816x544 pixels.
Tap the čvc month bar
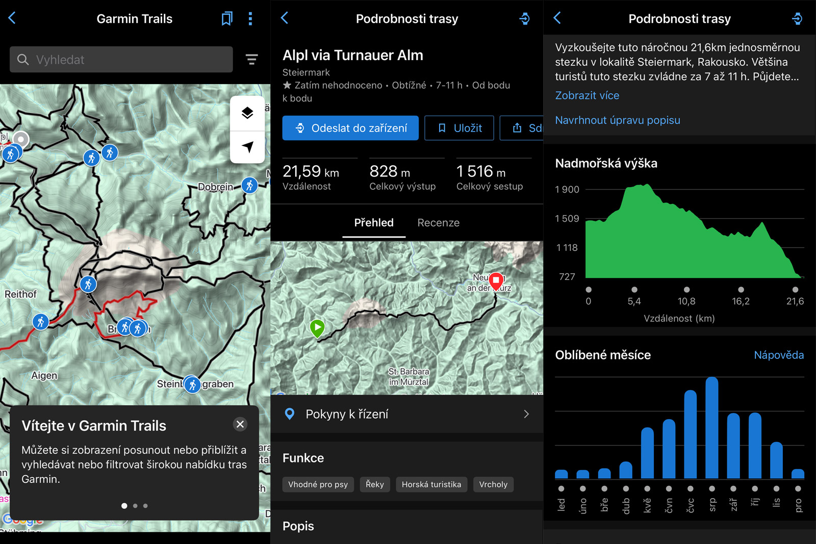691,434
